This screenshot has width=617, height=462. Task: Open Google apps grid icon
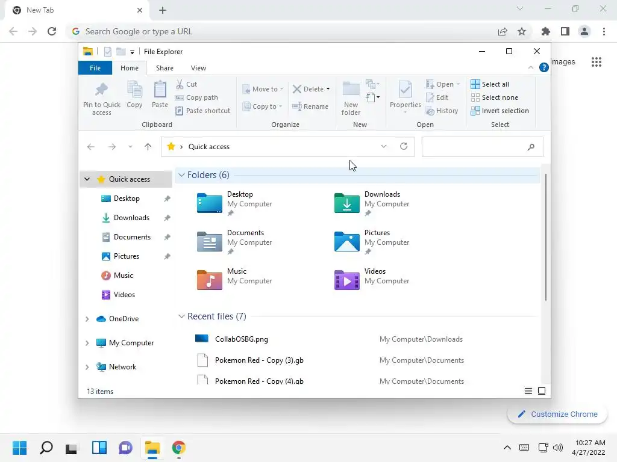(x=597, y=62)
